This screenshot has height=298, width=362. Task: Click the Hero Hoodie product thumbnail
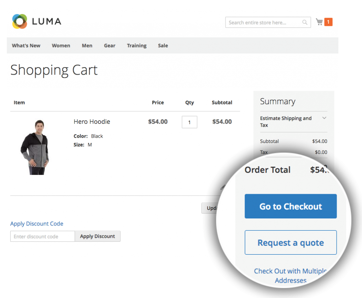tap(35, 147)
